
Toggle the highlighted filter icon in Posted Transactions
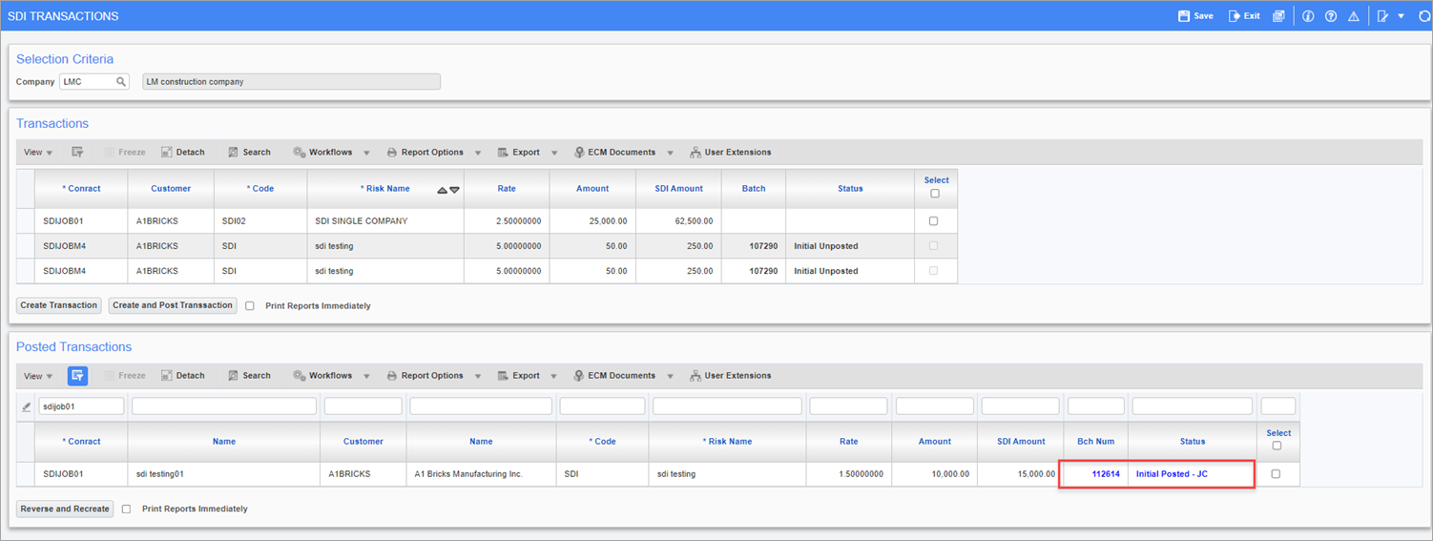77,376
